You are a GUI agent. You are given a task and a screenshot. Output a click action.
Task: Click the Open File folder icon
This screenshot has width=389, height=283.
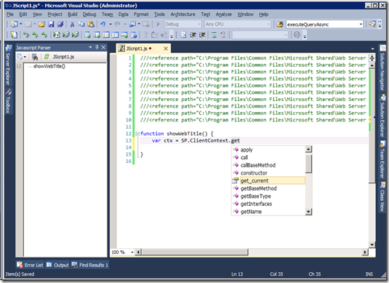41,24
